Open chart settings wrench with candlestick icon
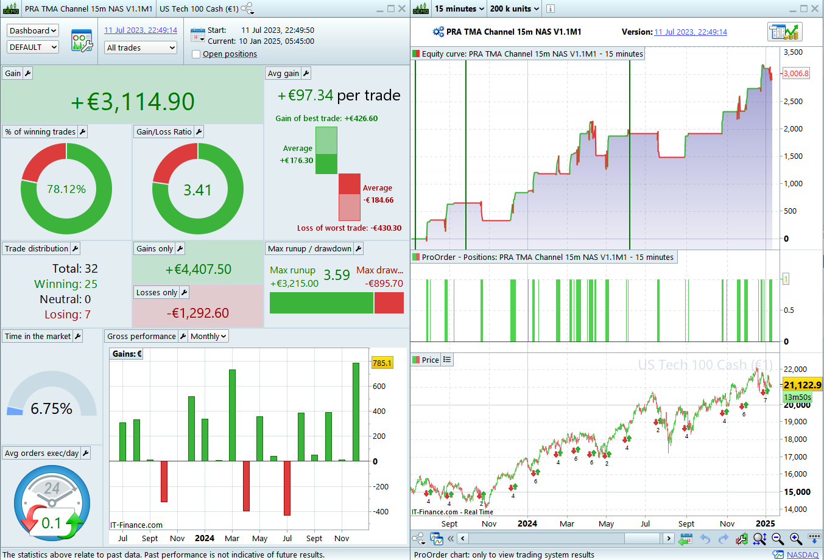Viewport: 824px width, 560px height. 741,538
